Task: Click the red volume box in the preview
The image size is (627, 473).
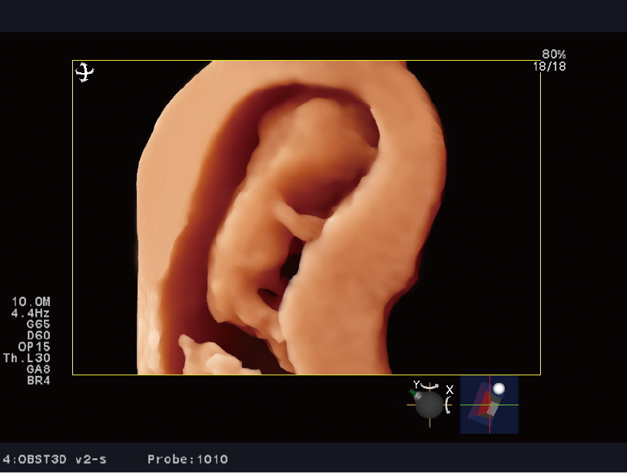Action: point(482,404)
